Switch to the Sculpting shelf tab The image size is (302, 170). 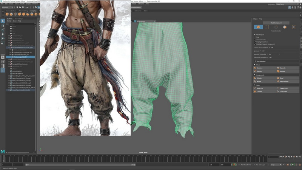(33, 11)
